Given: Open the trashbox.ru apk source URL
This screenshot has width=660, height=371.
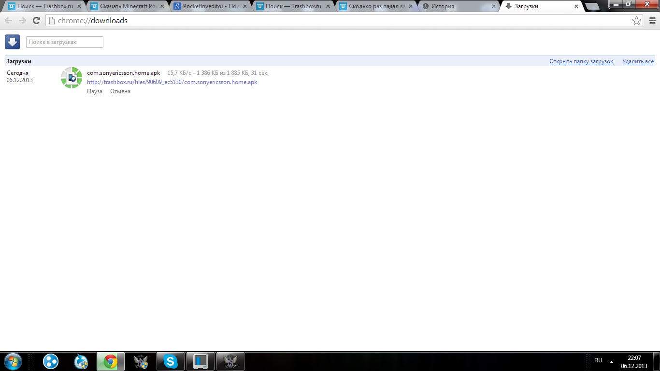Looking at the screenshot, I should click(x=172, y=82).
